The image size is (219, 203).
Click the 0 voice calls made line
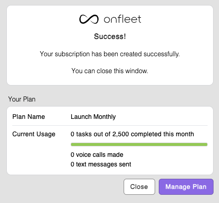click(x=97, y=155)
